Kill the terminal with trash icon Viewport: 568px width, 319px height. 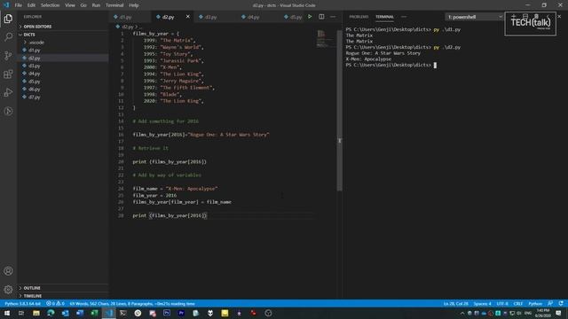point(536,17)
